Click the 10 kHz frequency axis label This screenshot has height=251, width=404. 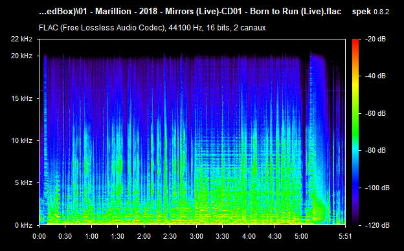pos(21,140)
